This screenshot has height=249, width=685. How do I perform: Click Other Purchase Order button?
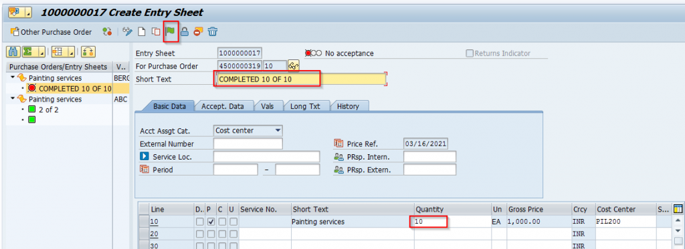(51, 32)
